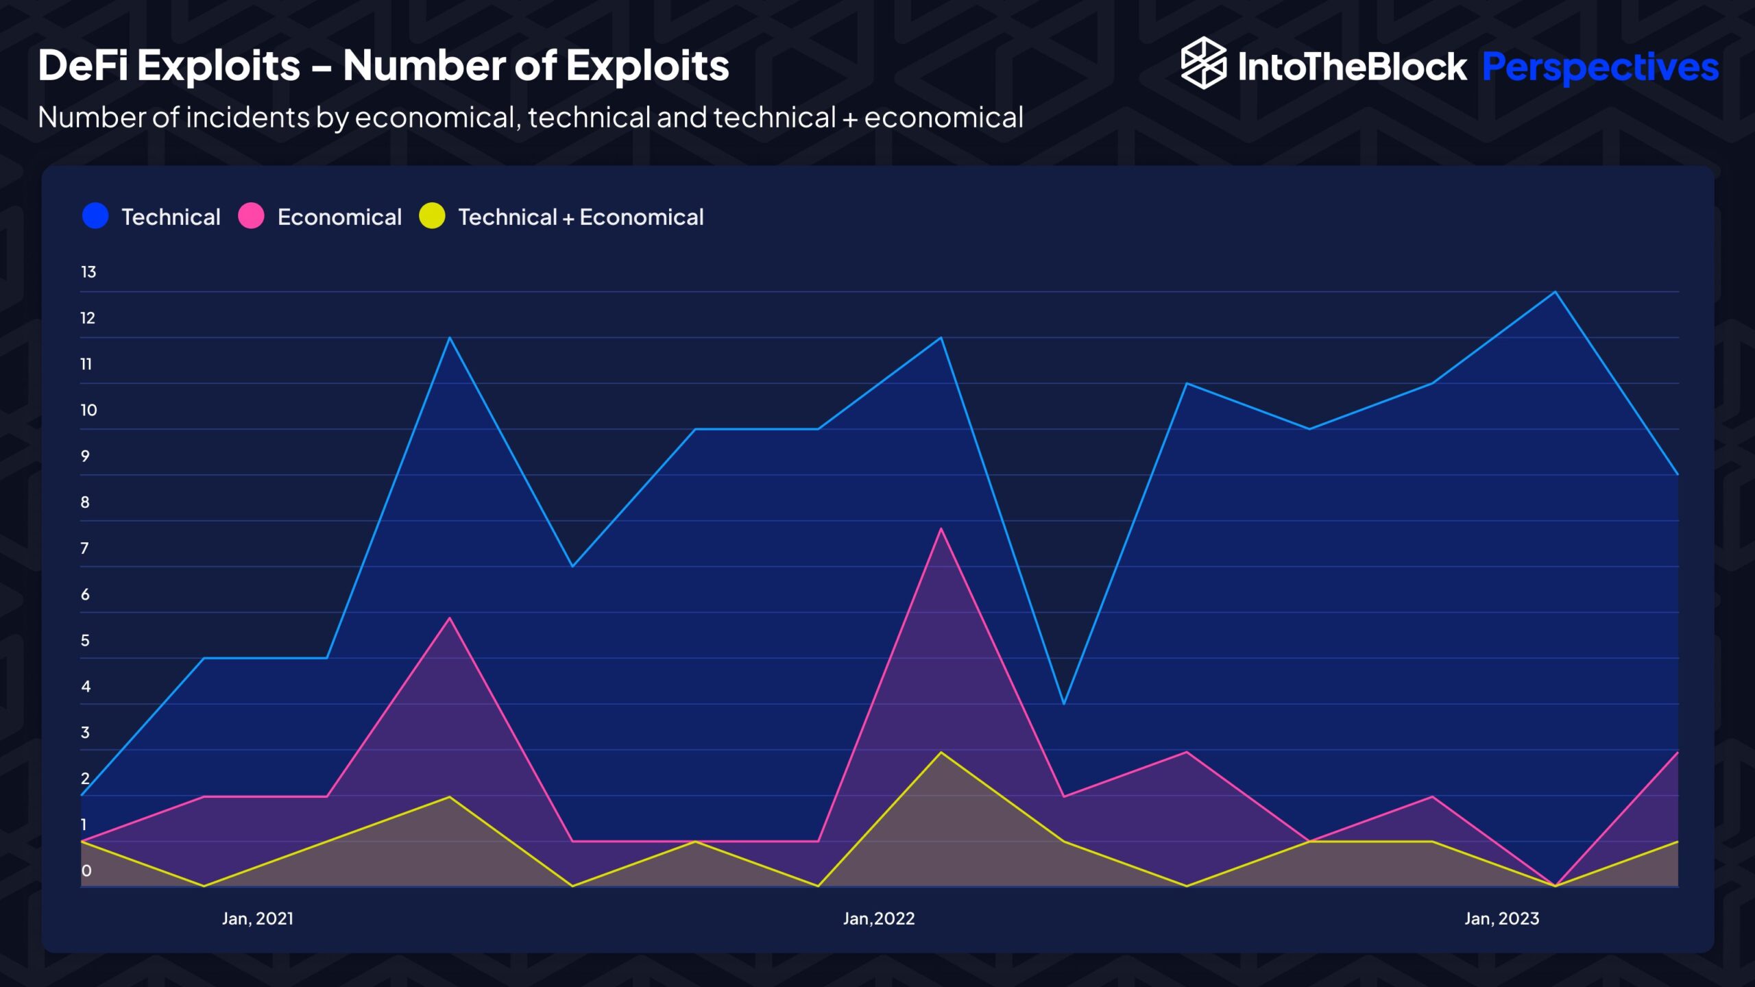This screenshot has width=1755, height=987.
Task: Click the '10' y-axis label
Action: pos(88,410)
